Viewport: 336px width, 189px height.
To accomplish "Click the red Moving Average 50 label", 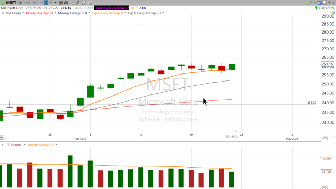I will (40, 13).
